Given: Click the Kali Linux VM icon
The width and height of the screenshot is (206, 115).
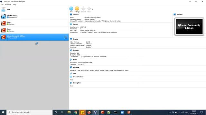Looking at the screenshot, I should (4, 16).
